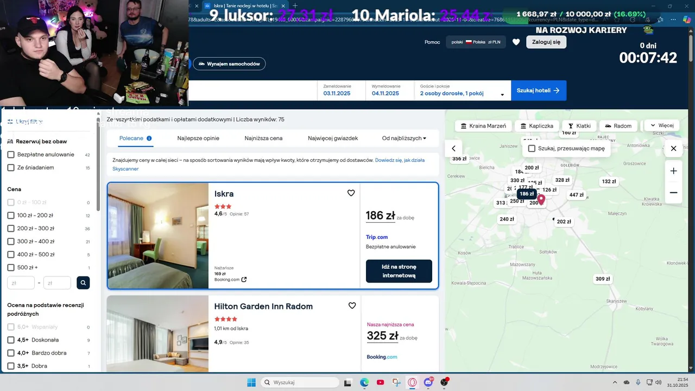This screenshot has height=391, width=695.
Task: Open the Od najbliższych sort dropdown
Action: (x=404, y=138)
